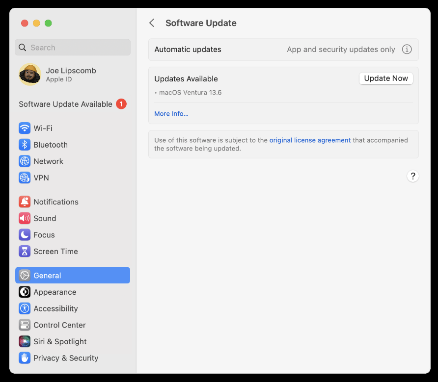Click the info icon beside Automatic updates

click(x=407, y=50)
